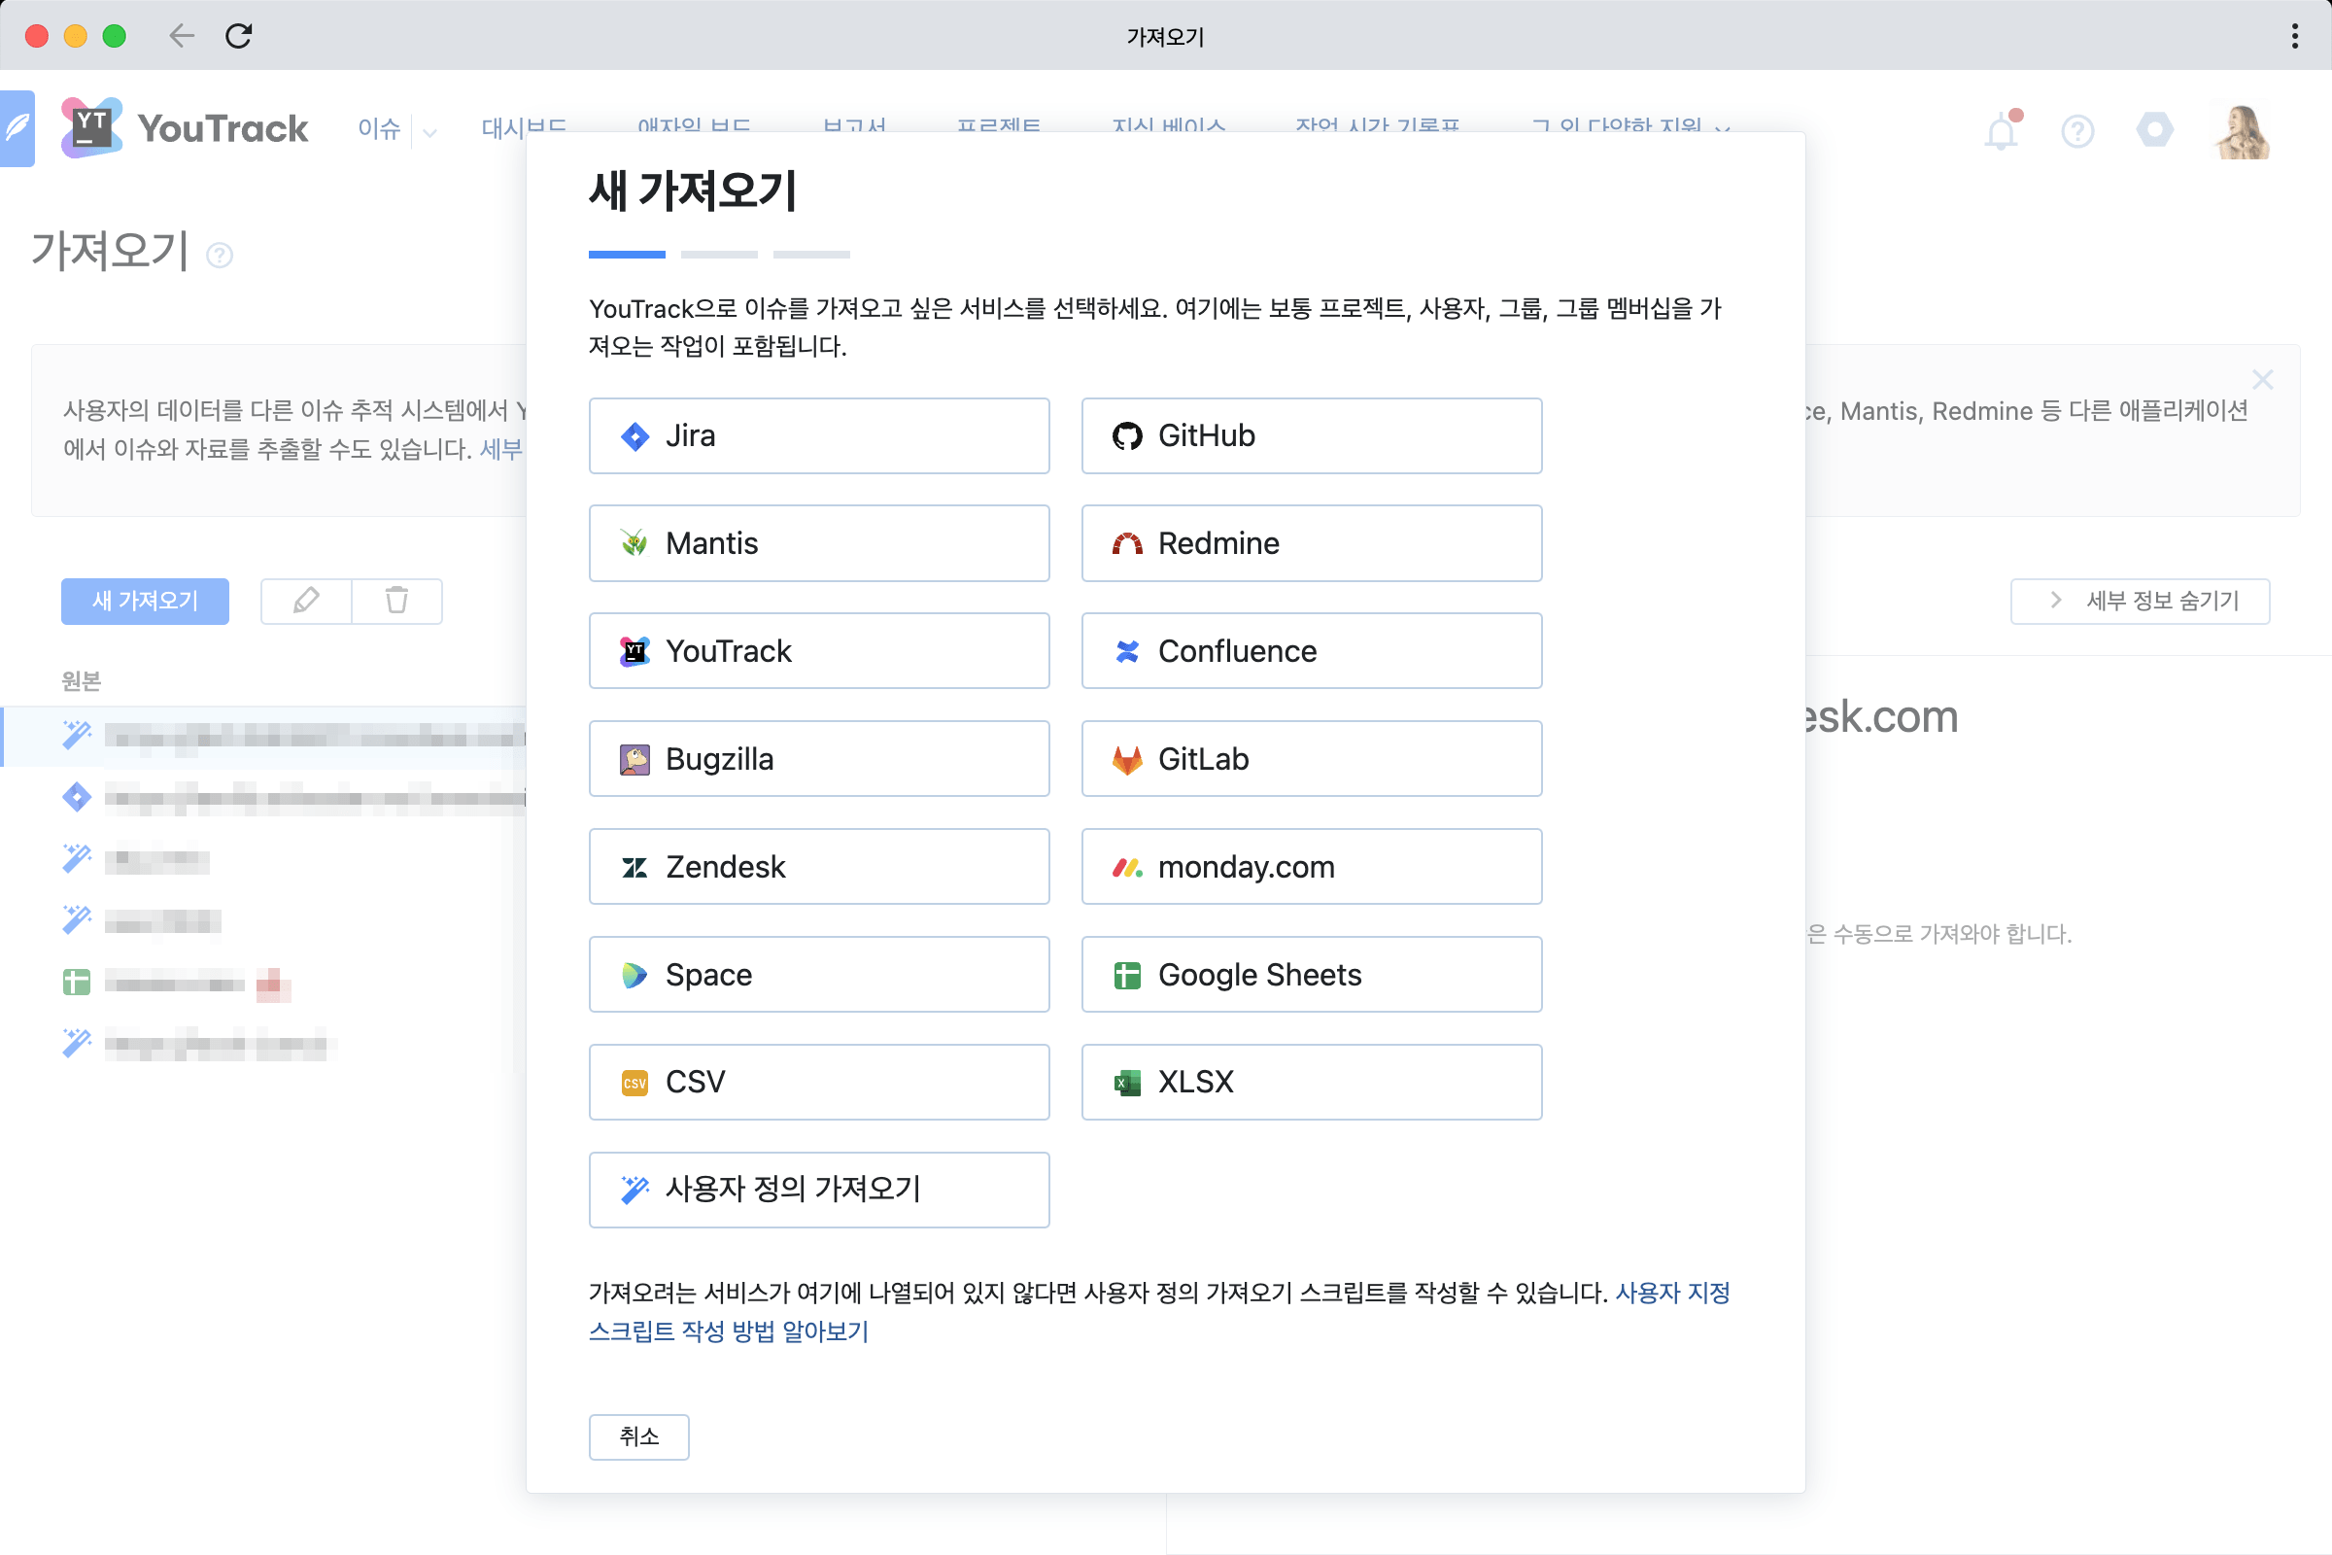The image size is (2332, 1555).
Task: Open the 대시보드 menu item
Action: [x=525, y=127]
